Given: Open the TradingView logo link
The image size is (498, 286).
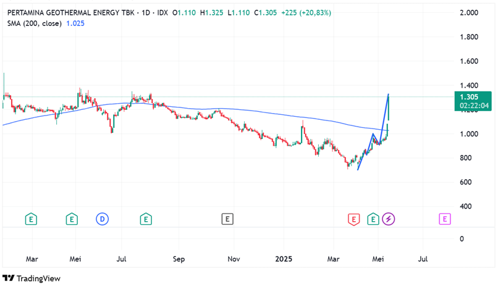Looking at the screenshot, I should tap(31, 279).
